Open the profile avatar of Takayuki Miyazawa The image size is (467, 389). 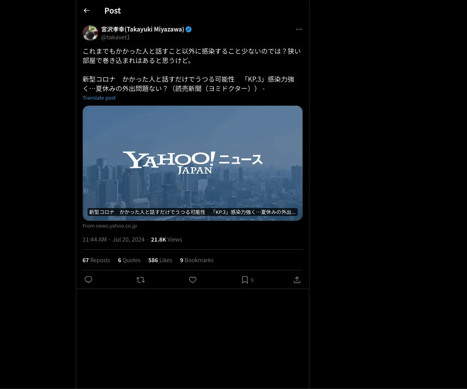[90, 33]
